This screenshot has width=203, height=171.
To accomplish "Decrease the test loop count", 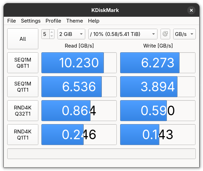I will tap(52, 36).
